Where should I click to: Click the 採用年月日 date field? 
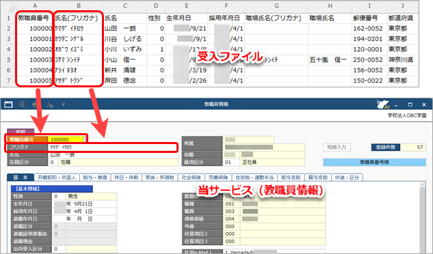[84, 212]
